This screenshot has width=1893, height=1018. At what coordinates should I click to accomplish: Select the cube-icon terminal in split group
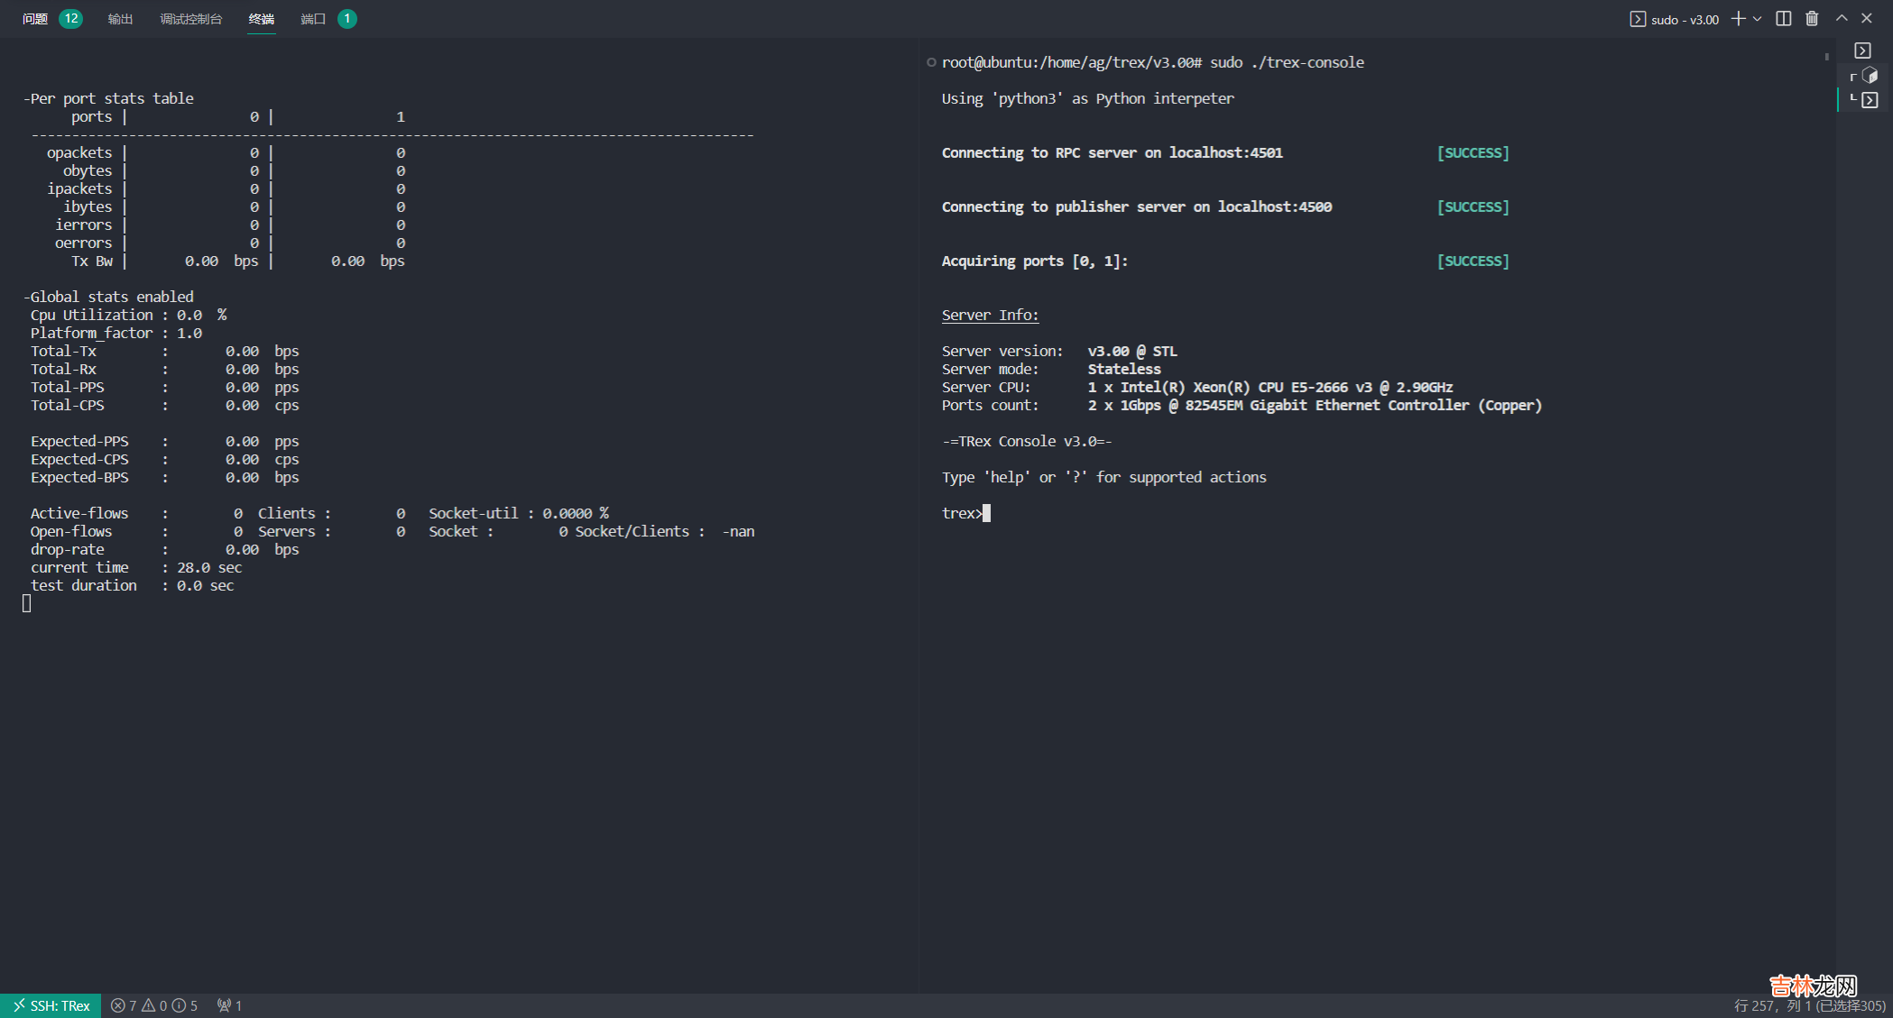point(1870,76)
